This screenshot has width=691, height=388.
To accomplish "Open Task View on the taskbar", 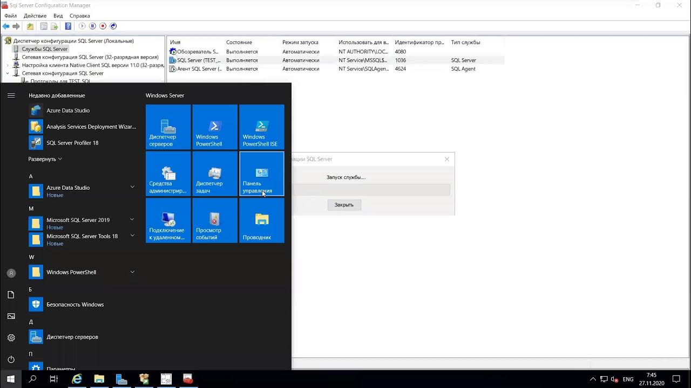I will coord(53,379).
